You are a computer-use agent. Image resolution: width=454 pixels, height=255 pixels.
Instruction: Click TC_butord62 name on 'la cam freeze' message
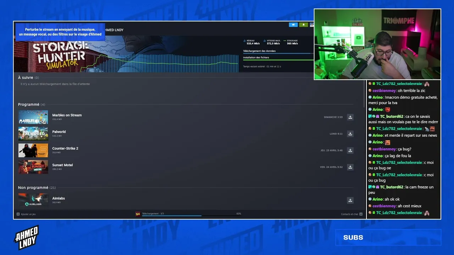click(x=392, y=187)
